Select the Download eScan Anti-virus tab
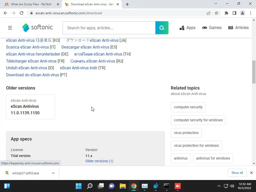 pyautogui.click(x=92, y=4)
